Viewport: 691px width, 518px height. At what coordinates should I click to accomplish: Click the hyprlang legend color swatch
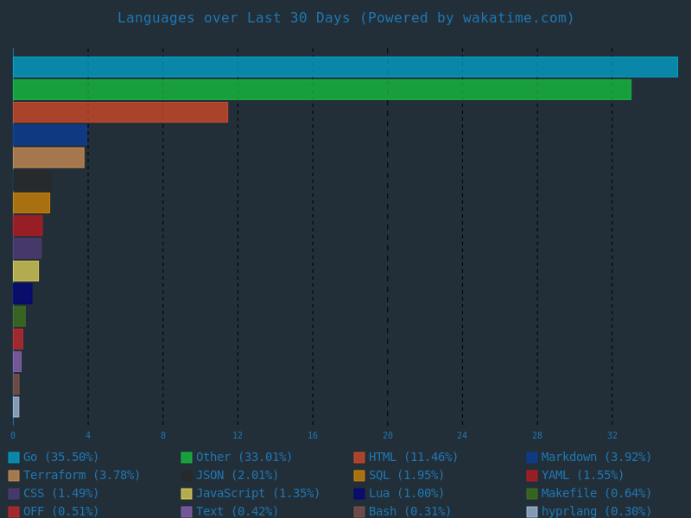click(532, 512)
